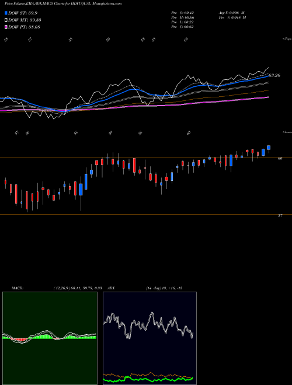
Task: Click the 57 price level label
Action: point(280,216)
